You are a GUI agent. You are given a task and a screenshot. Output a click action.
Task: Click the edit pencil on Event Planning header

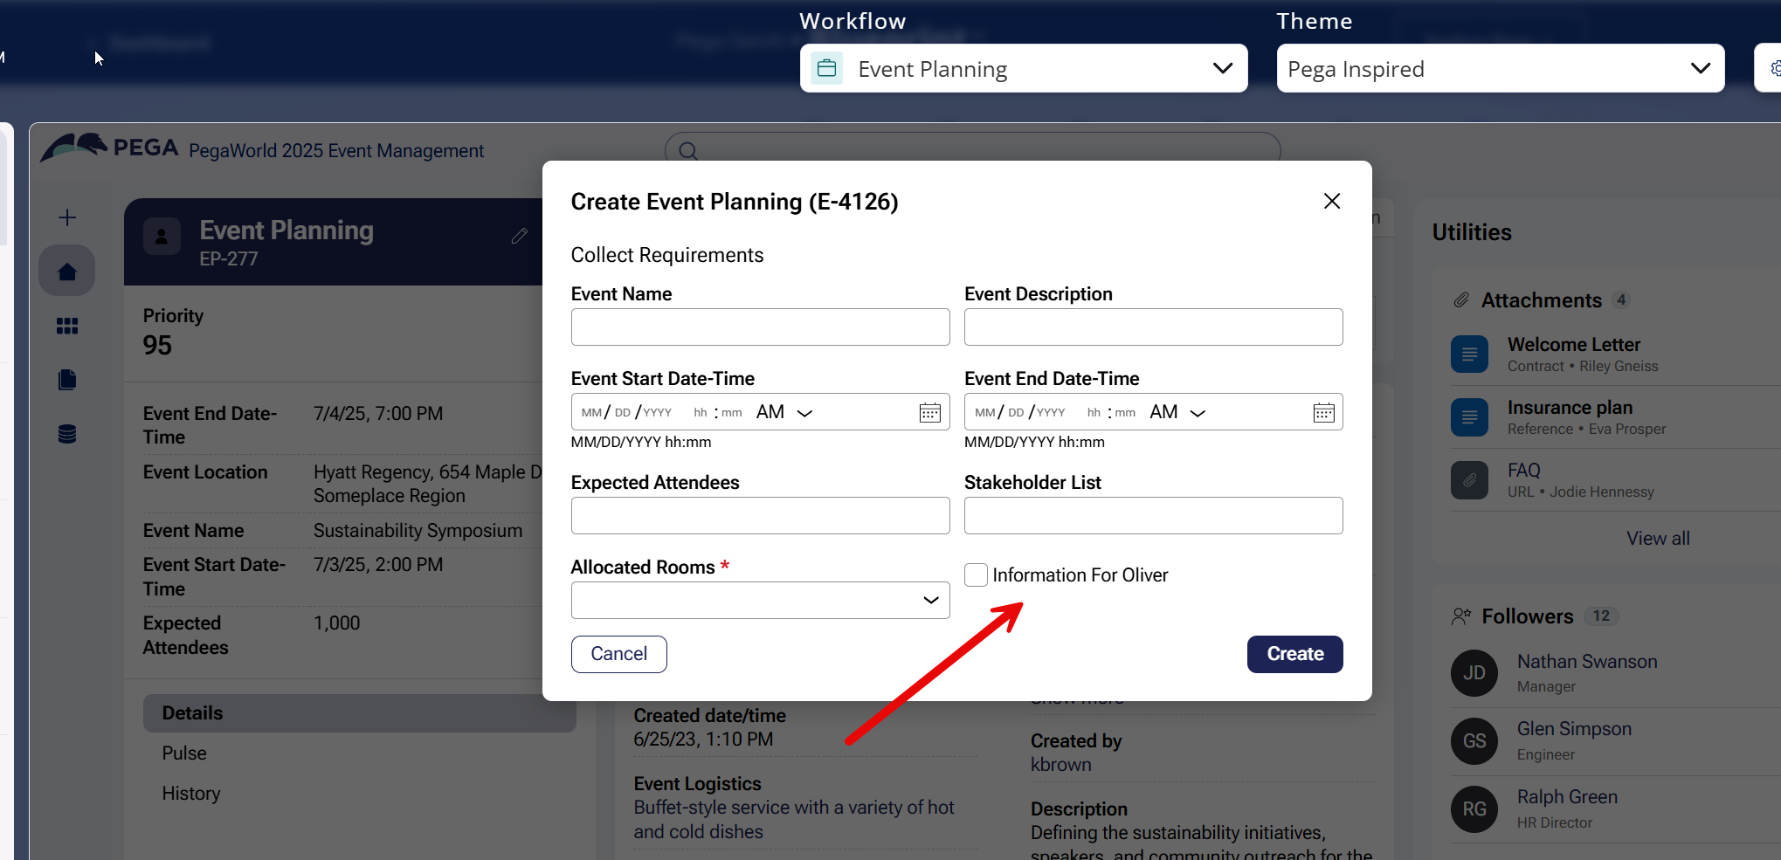coord(520,236)
